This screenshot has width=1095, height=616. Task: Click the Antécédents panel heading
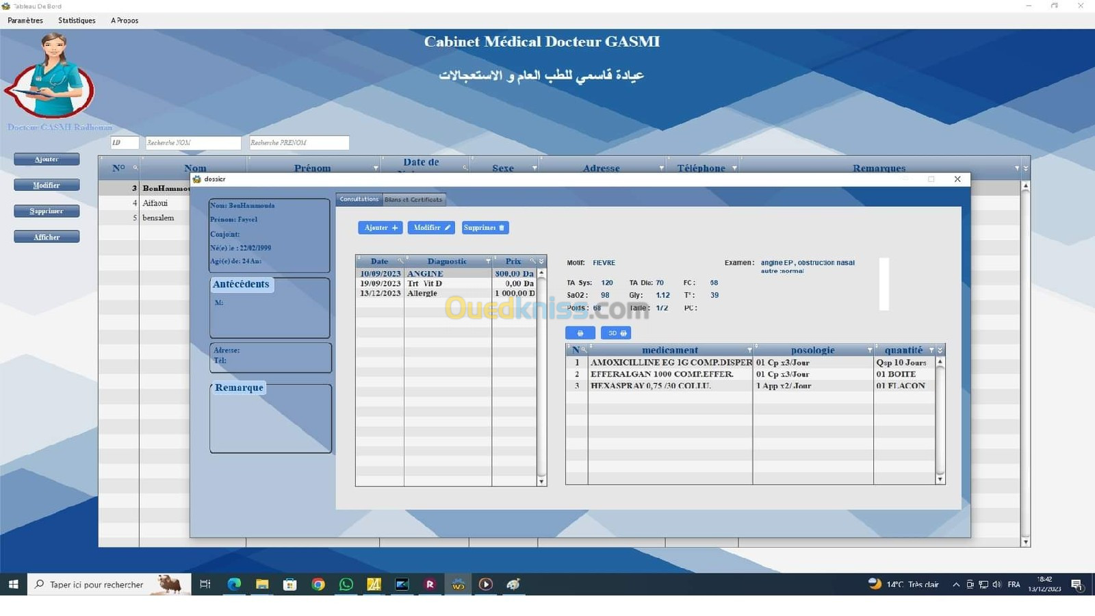click(241, 284)
